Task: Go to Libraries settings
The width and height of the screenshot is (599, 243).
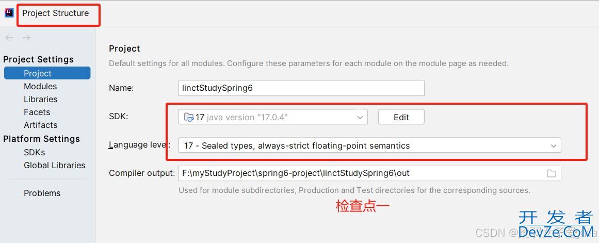Action: (40, 99)
